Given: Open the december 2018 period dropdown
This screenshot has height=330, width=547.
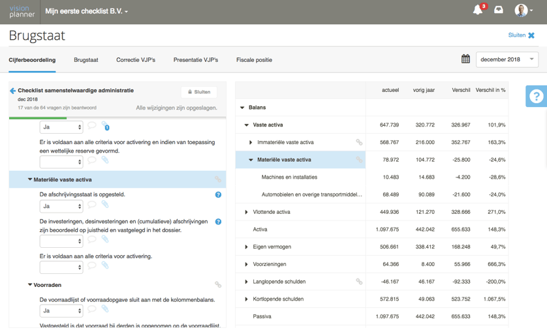Looking at the screenshot, I should pos(507,59).
